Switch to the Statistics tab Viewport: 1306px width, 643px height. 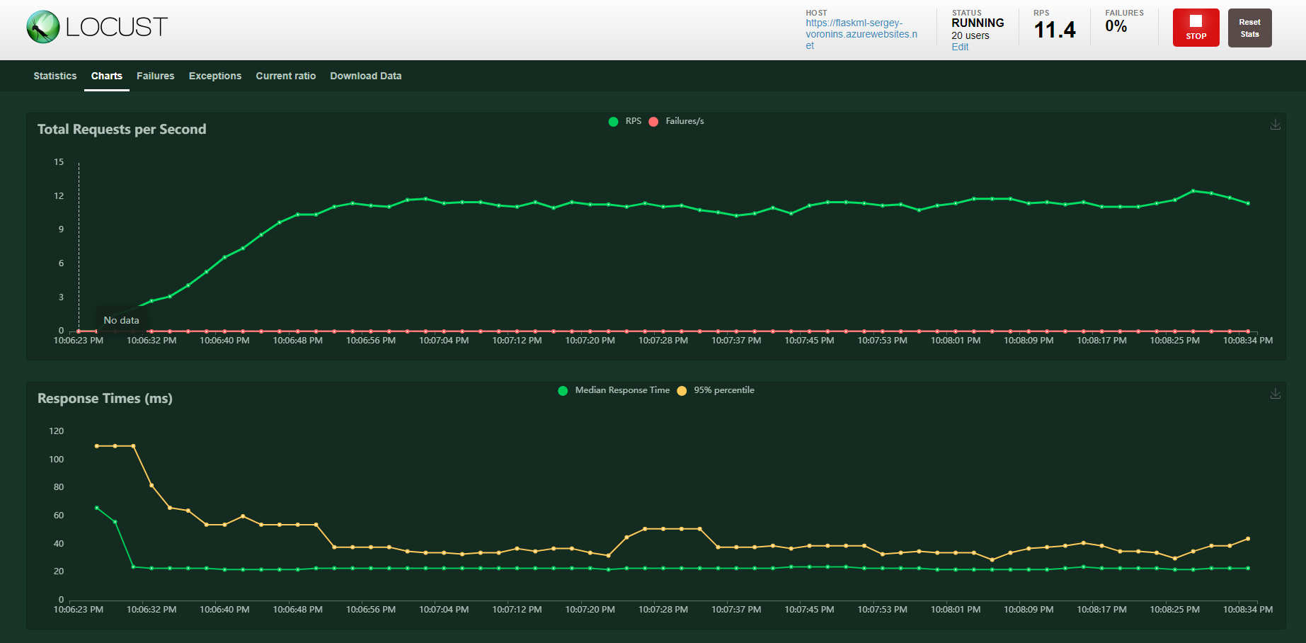[x=55, y=76]
